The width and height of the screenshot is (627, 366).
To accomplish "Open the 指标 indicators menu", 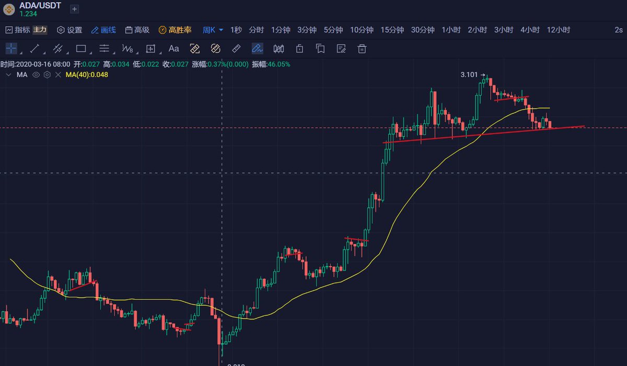I will [x=18, y=30].
